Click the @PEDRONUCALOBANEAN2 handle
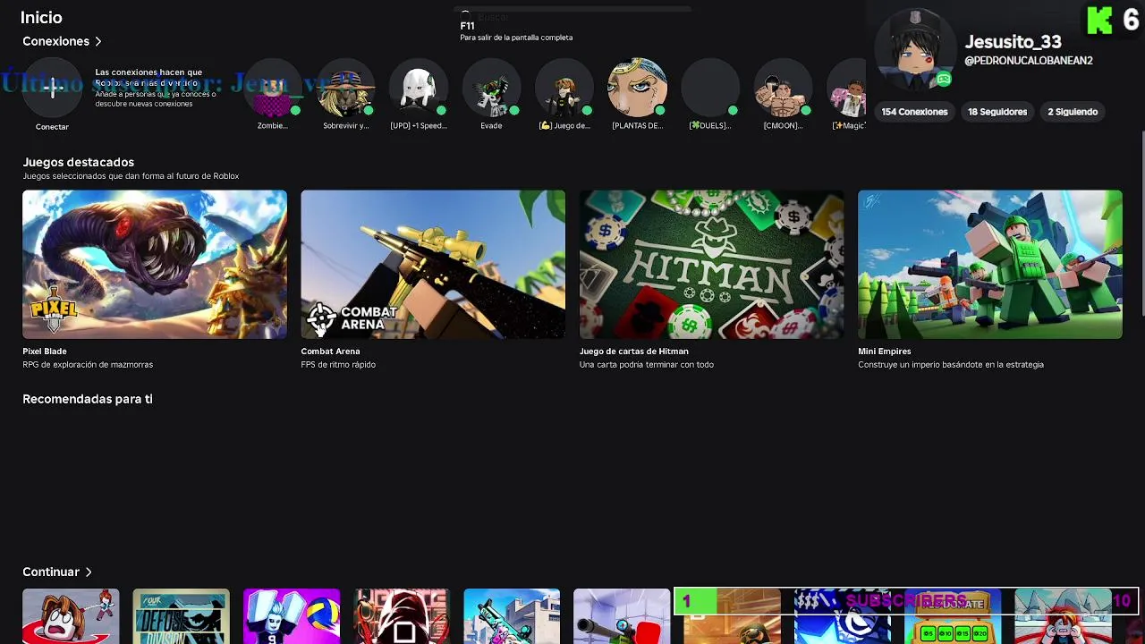Viewport: 1145px width, 644px height. (1029, 61)
